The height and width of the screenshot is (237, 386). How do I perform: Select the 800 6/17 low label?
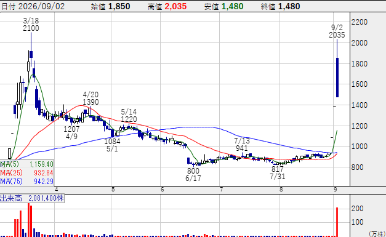(193, 174)
